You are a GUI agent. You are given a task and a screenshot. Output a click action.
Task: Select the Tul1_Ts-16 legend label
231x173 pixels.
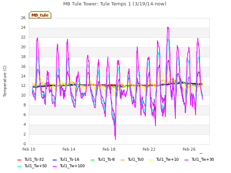pyautogui.click(x=70, y=159)
